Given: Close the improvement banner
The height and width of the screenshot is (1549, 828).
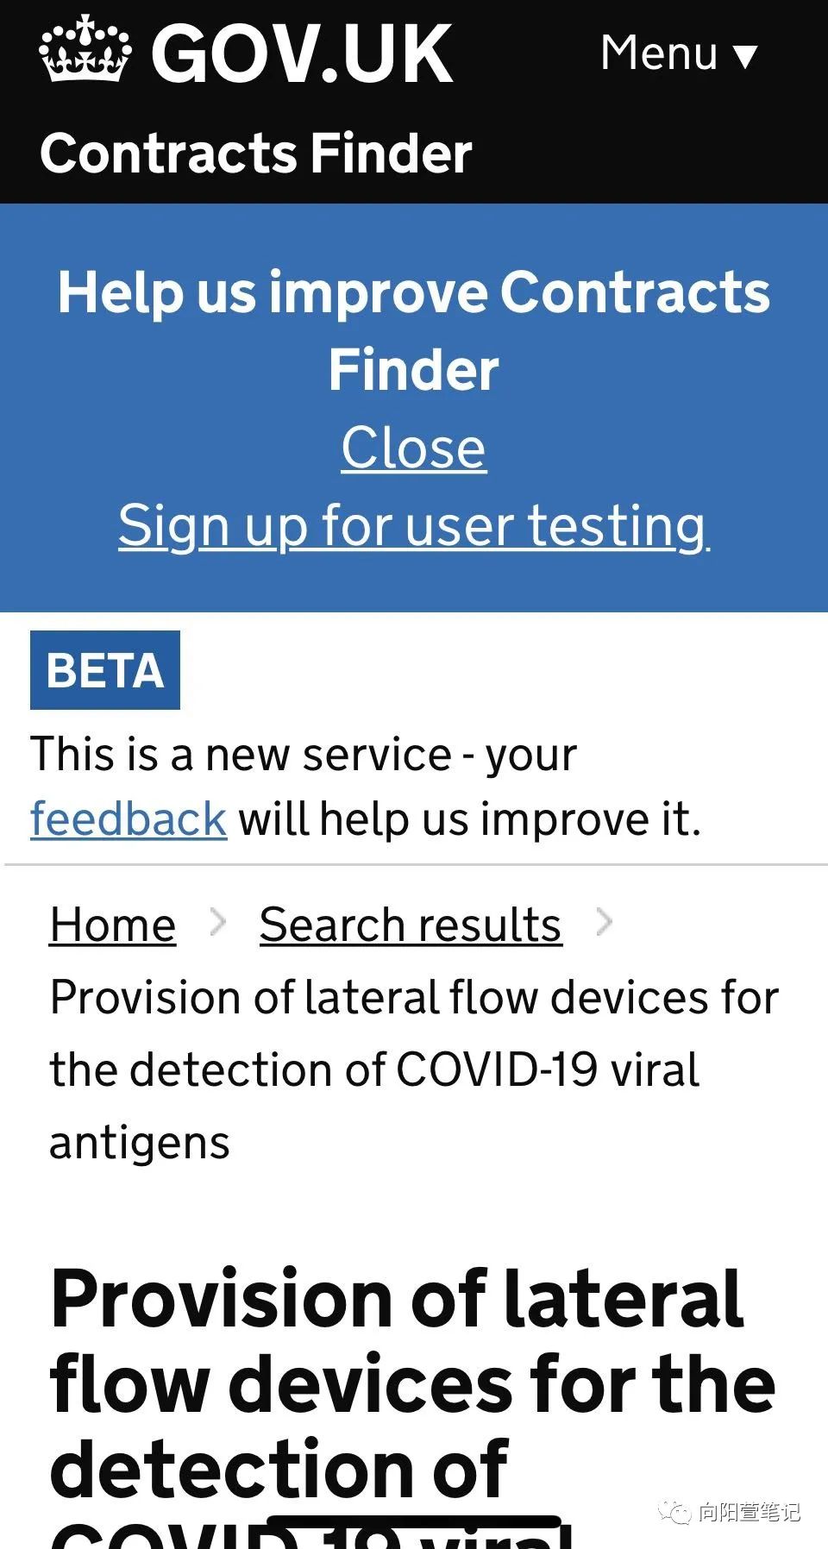Looking at the screenshot, I should [414, 448].
